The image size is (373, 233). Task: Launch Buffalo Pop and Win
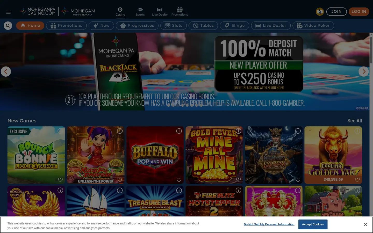[x=155, y=155]
